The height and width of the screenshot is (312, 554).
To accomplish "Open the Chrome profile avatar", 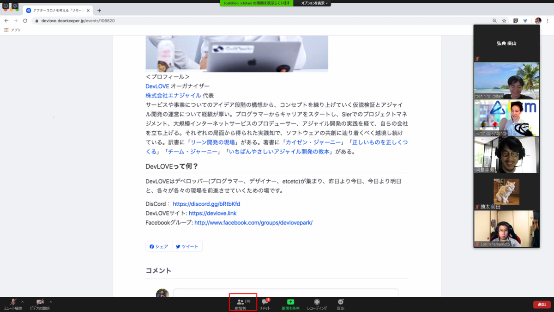I will [538, 21].
